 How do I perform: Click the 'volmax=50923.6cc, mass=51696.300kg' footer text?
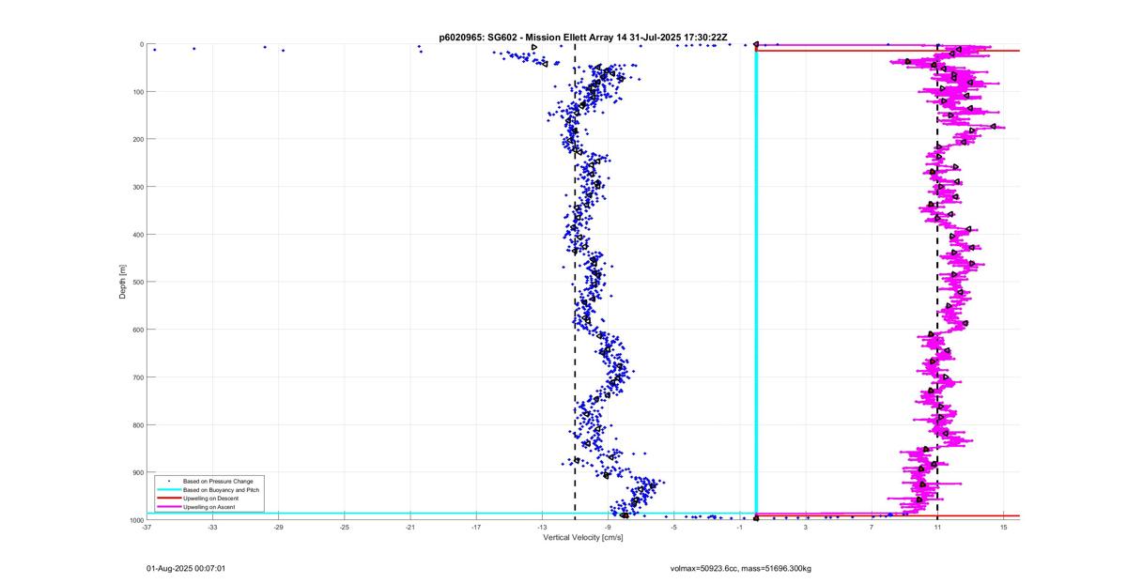[740, 568]
